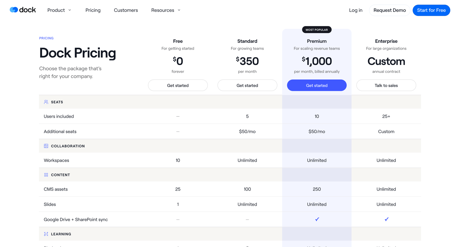This screenshot has height=247, width=460.
Task: Click the Additional seats row label
Action: click(60, 131)
